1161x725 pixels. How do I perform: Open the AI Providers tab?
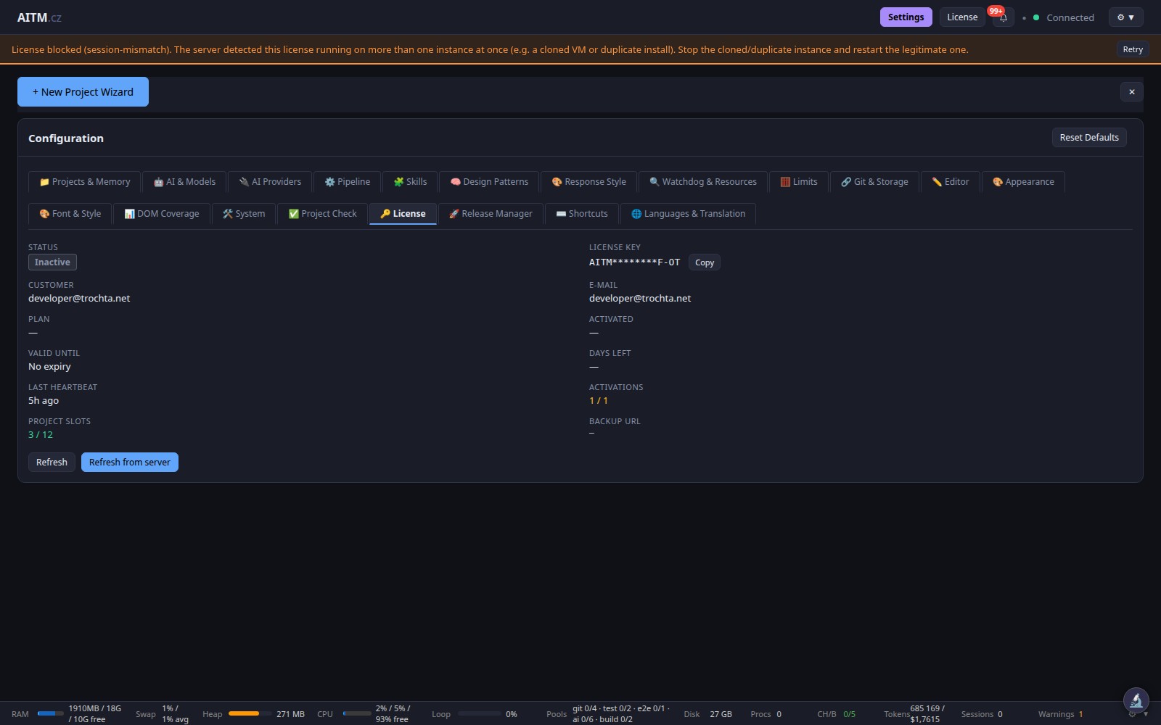coord(270,182)
